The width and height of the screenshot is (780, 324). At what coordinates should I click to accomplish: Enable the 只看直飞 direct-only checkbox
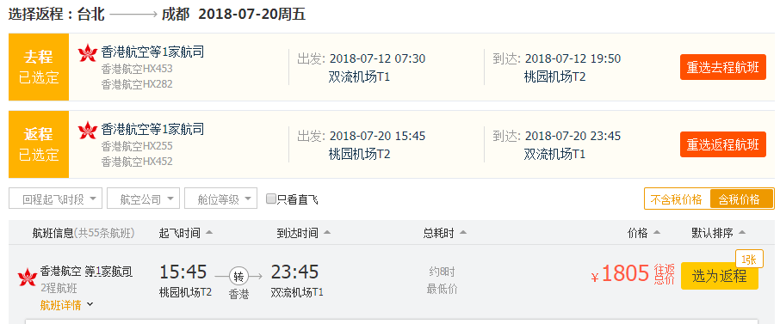(271, 199)
